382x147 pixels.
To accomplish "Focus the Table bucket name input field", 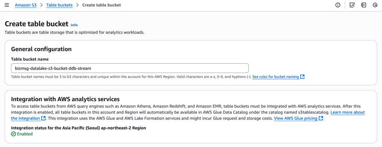I will (x=130, y=68).
